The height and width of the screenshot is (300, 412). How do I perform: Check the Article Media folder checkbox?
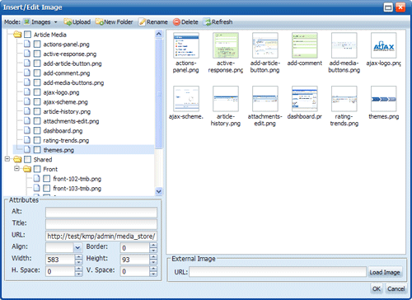point(27,35)
